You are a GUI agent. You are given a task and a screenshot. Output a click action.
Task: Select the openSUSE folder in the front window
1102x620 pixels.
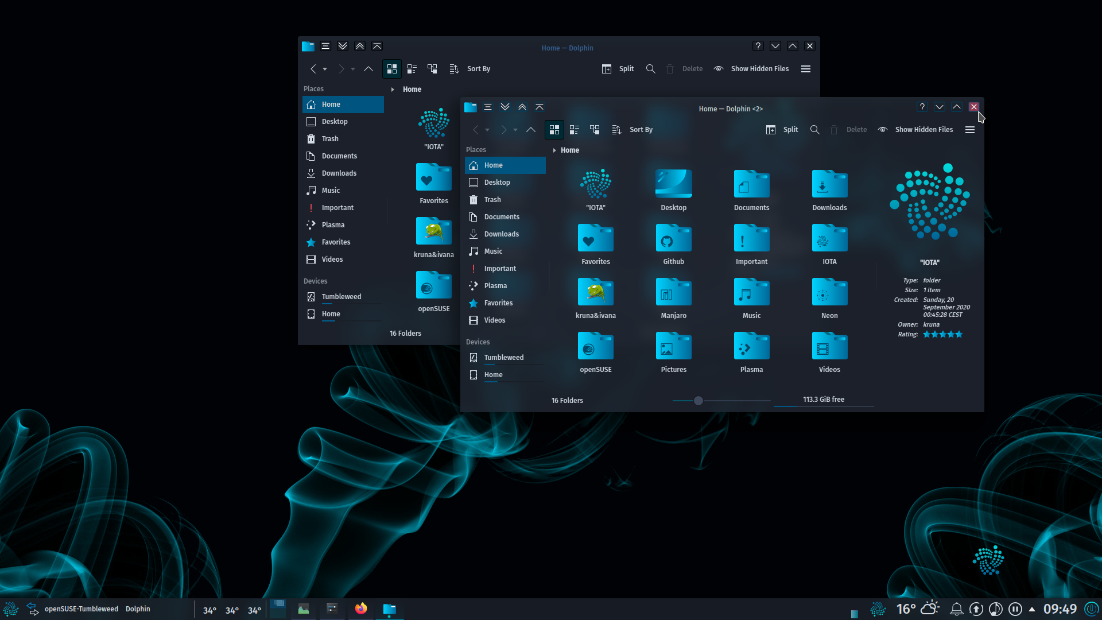pos(596,352)
